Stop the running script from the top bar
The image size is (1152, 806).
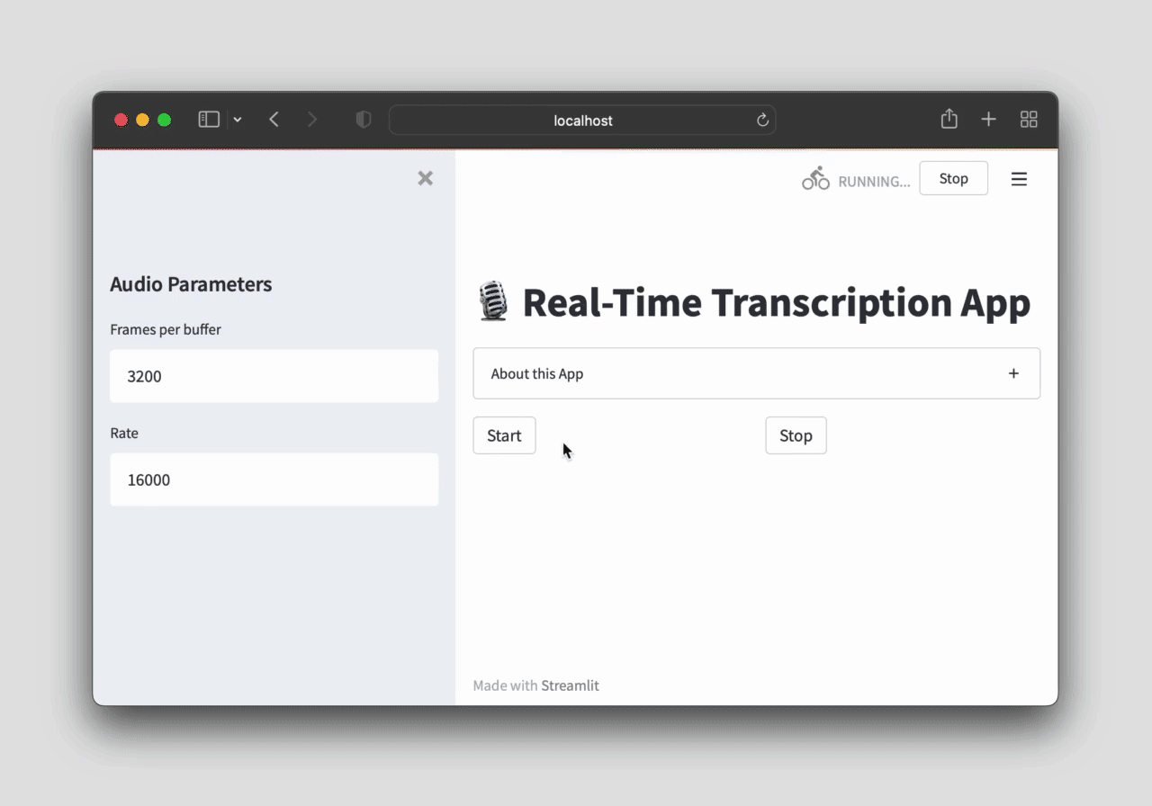click(x=953, y=178)
